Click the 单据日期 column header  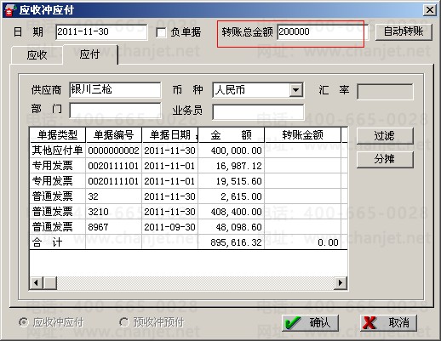(x=170, y=135)
